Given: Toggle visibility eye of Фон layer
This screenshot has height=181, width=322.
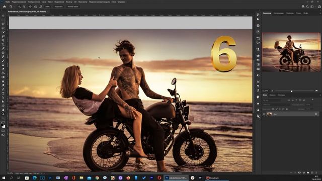Looking at the screenshot, I should coord(264,114).
